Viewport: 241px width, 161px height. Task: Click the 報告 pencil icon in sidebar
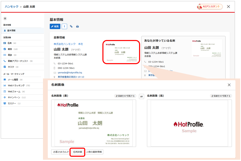pyautogui.click(x=5, y=49)
